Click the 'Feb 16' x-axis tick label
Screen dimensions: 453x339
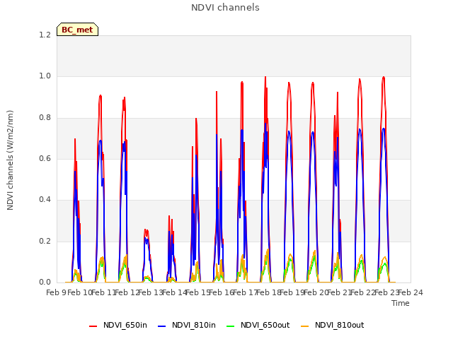point(222,292)
